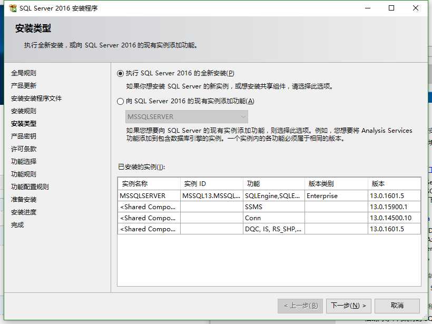Viewport: 432px width, 324px height.
Task: Click the DQC, IS, RS_SHP feature cell
Action: (x=274, y=229)
